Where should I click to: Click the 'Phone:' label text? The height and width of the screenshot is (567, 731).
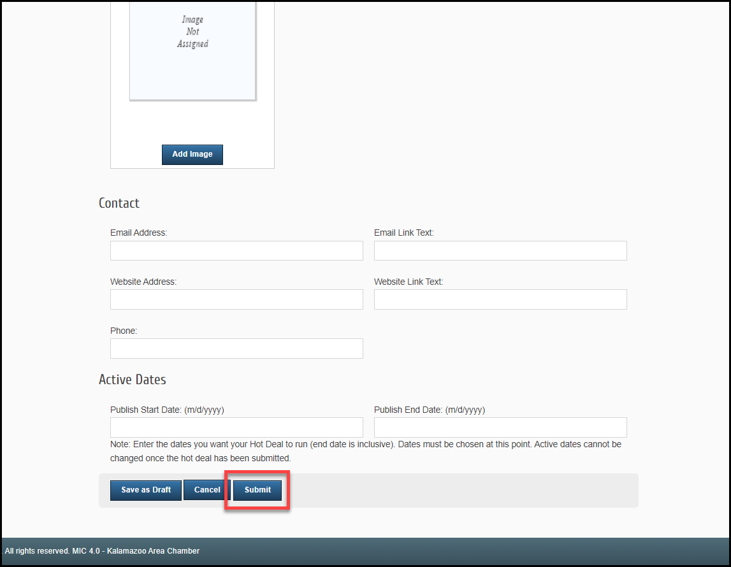pyautogui.click(x=124, y=331)
